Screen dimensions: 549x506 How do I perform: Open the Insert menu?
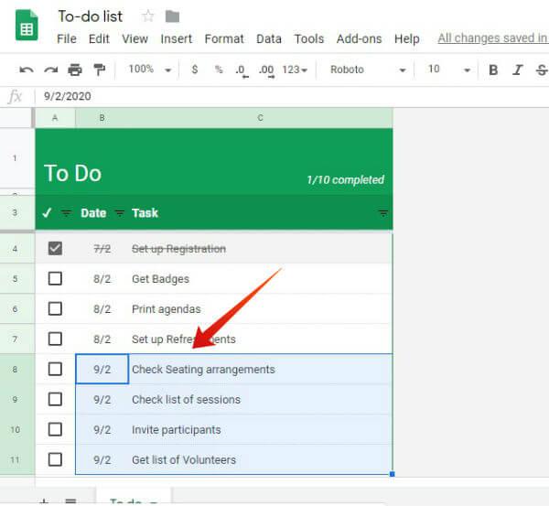176,38
